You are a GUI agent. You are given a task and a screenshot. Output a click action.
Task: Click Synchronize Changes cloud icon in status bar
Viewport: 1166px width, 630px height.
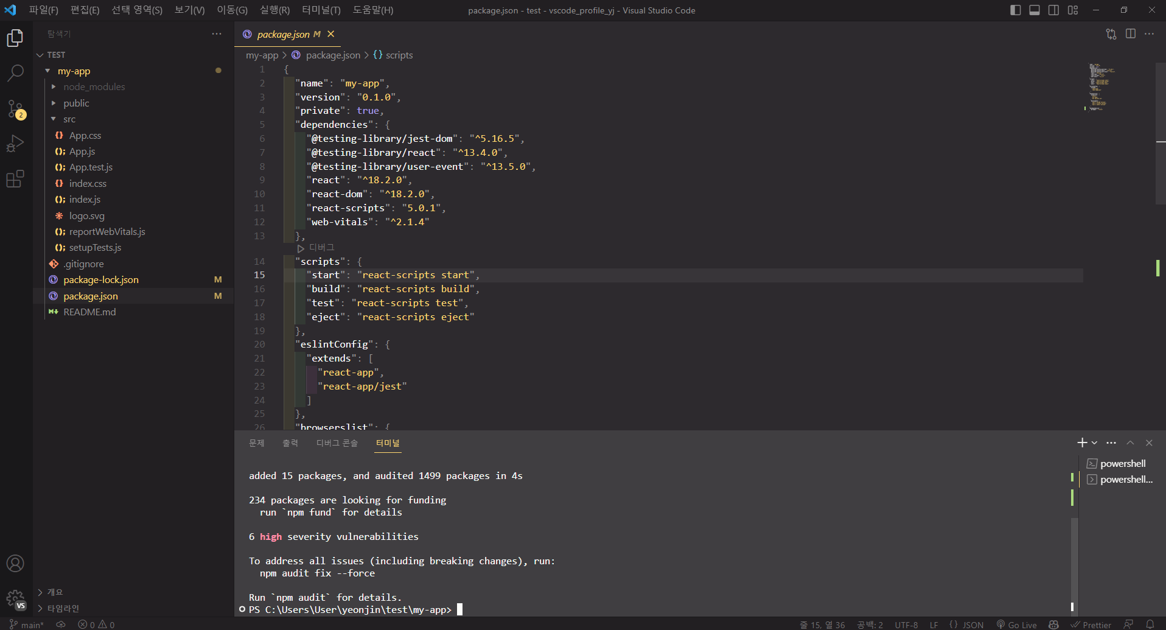point(61,625)
